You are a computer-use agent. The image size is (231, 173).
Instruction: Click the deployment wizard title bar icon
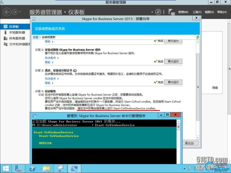[34, 19]
